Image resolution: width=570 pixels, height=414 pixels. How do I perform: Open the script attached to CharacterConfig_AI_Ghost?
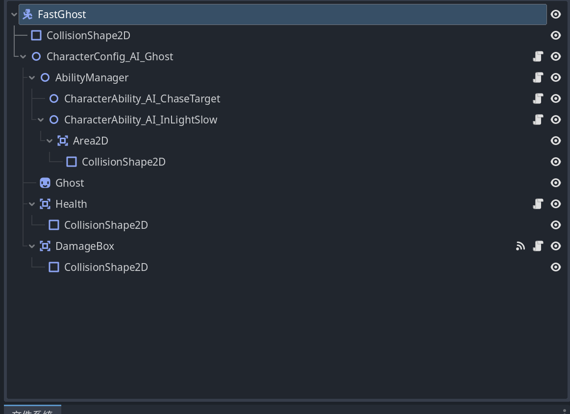538,56
